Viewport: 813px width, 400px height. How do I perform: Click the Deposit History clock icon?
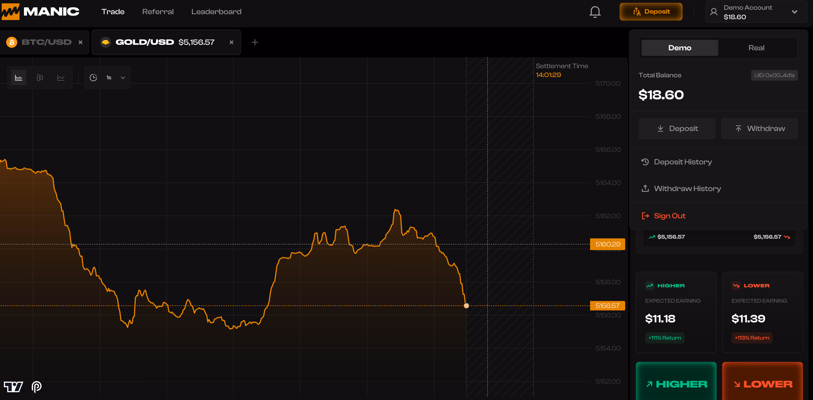pyautogui.click(x=645, y=162)
